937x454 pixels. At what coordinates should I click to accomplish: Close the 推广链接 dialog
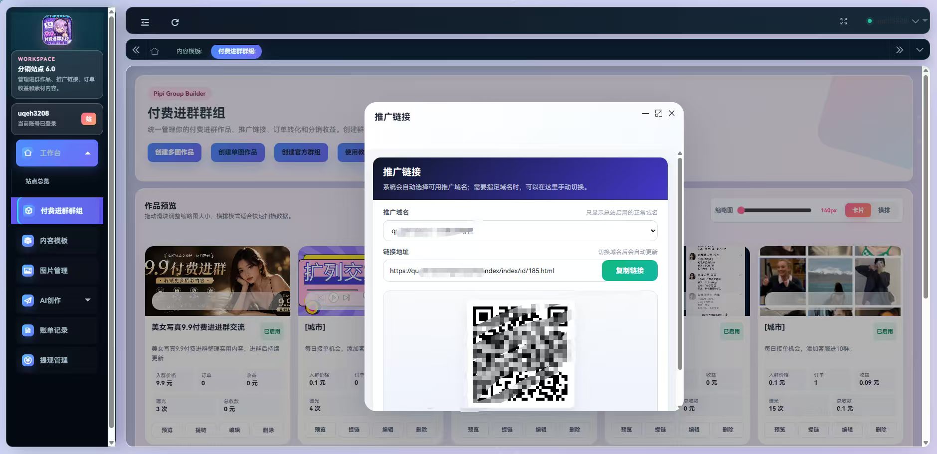click(x=672, y=113)
